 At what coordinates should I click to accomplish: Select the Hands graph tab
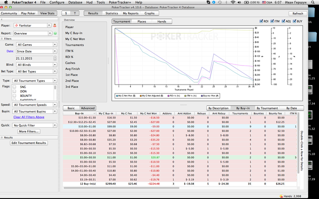point(162,21)
